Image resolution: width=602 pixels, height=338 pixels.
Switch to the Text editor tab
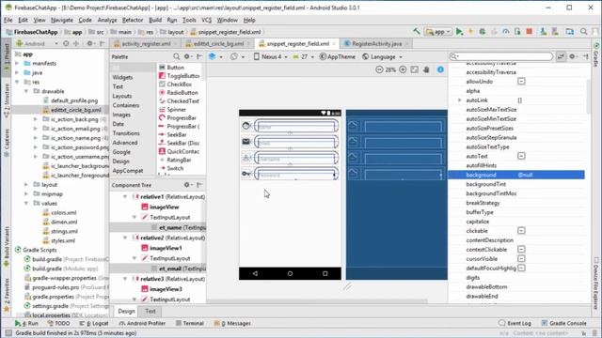[150, 311]
